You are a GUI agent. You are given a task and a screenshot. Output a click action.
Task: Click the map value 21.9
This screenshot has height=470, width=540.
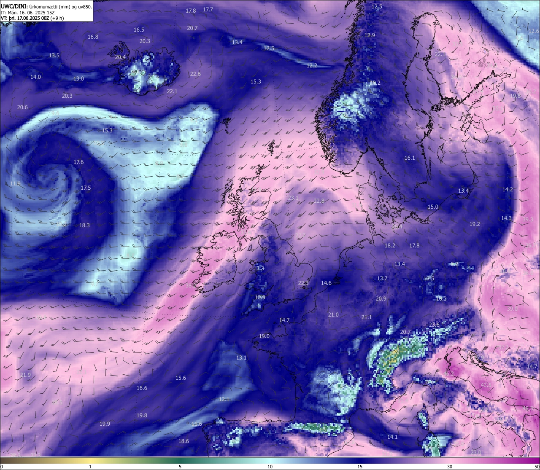click(x=25, y=375)
